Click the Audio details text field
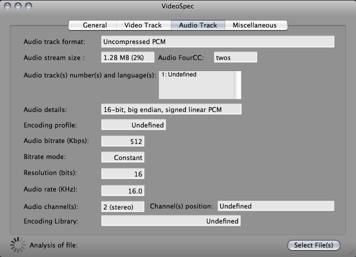The width and height of the screenshot is (356, 257). pyautogui.click(x=171, y=109)
